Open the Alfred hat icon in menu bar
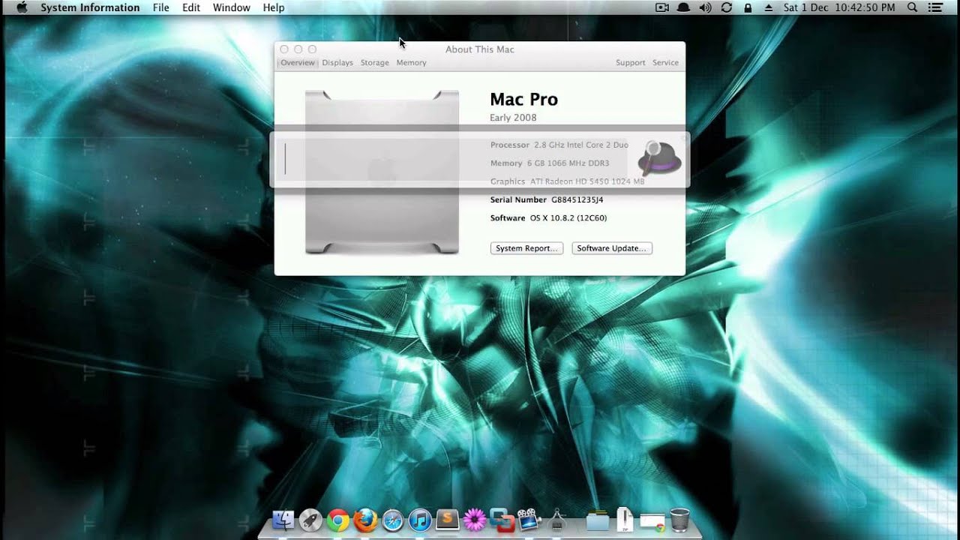960x540 pixels. point(684,7)
